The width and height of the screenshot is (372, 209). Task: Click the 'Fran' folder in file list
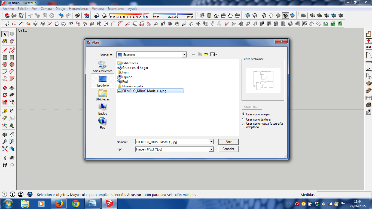click(123, 72)
